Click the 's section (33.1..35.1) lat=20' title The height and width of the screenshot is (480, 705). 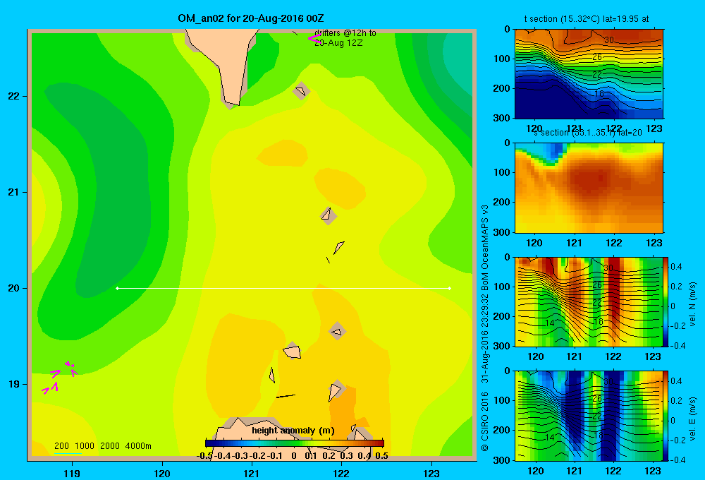pyautogui.click(x=588, y=133)
